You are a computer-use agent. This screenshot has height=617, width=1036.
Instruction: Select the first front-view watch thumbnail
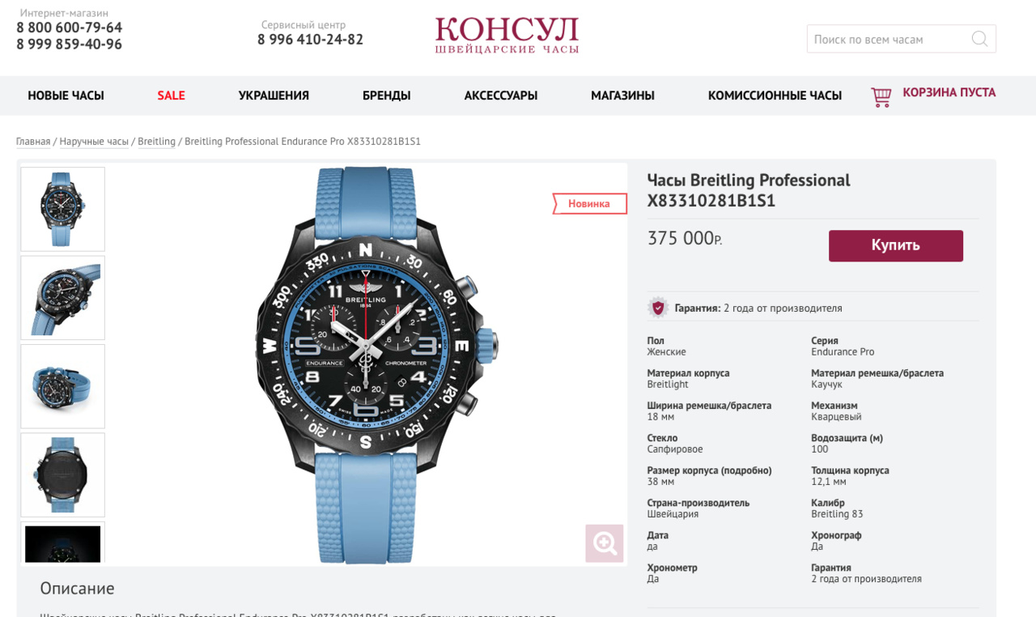[x=62, y=209]
